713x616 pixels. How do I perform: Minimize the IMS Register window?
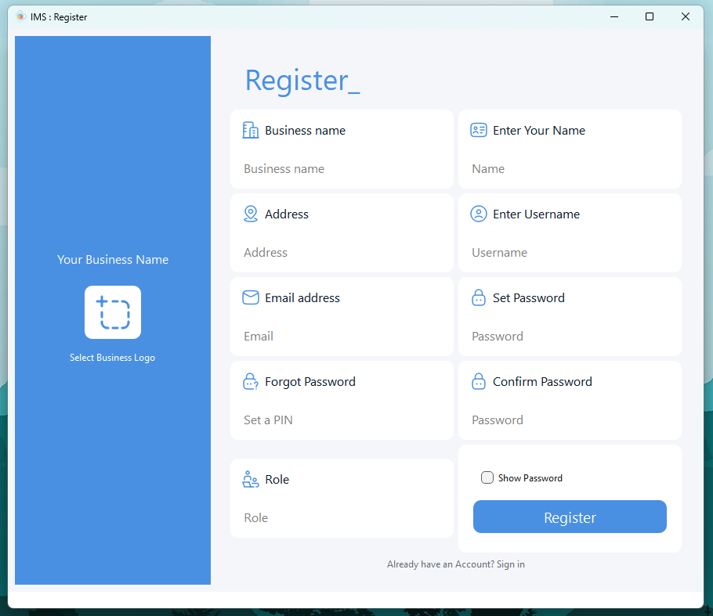coord(613,16)
